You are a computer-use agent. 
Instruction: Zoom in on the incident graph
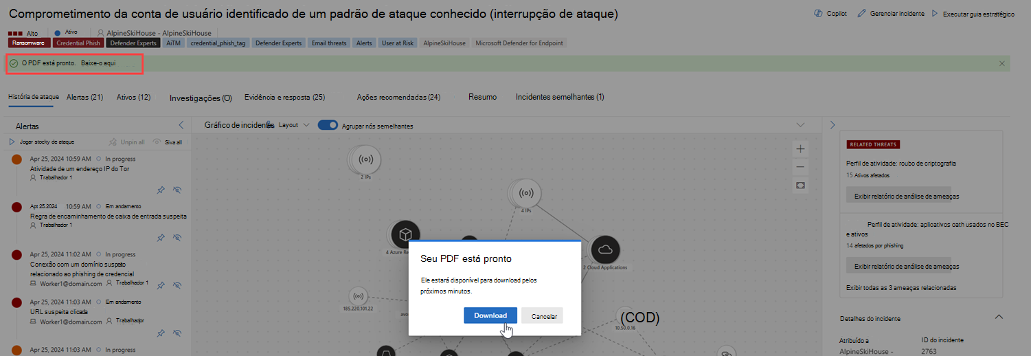800,149
